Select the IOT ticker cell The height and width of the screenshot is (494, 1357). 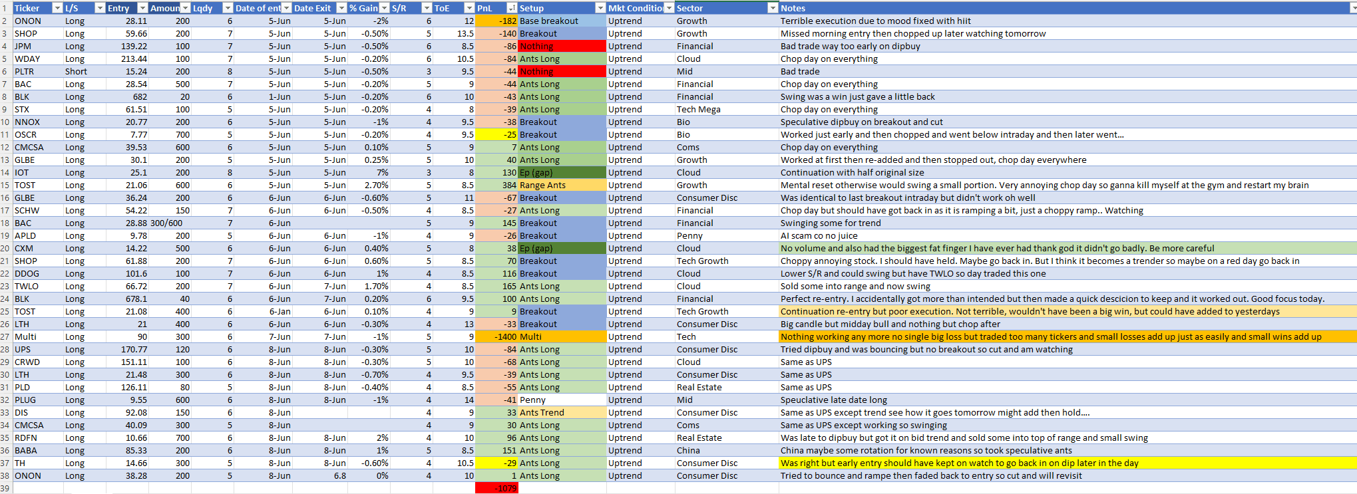pyautogui.click(x=38, y=172)
